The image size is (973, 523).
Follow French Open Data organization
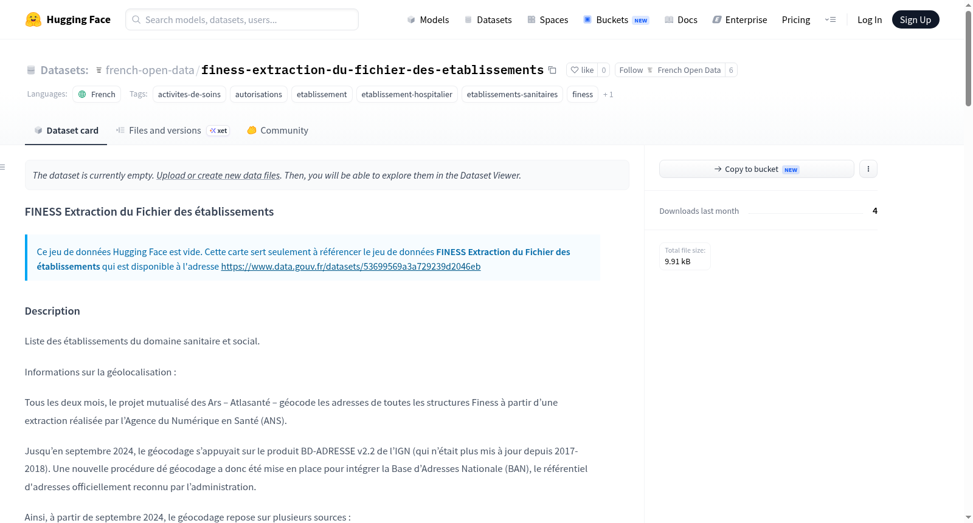click(670, 70)
